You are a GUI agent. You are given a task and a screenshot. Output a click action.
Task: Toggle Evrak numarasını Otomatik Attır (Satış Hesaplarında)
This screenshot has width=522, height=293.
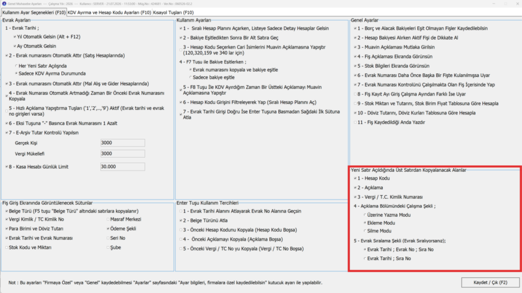[7, 55]
